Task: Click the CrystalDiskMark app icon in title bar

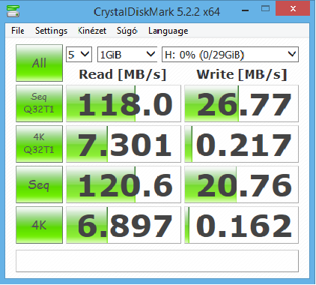Action: coord(13,11)
